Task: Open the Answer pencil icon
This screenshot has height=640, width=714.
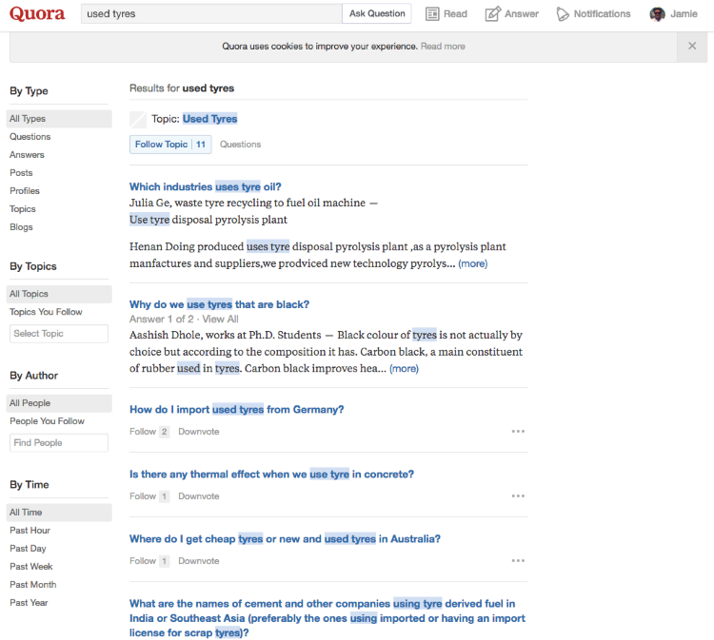Action: point(493,14)
